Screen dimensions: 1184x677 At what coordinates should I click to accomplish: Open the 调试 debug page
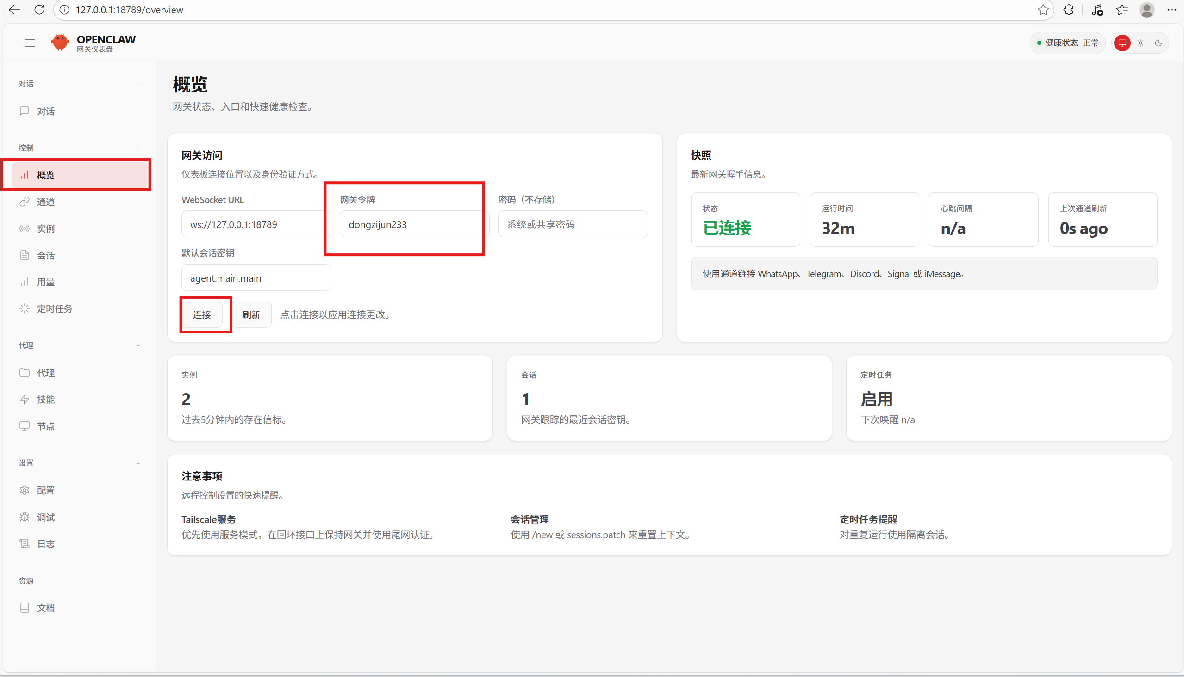46,517
